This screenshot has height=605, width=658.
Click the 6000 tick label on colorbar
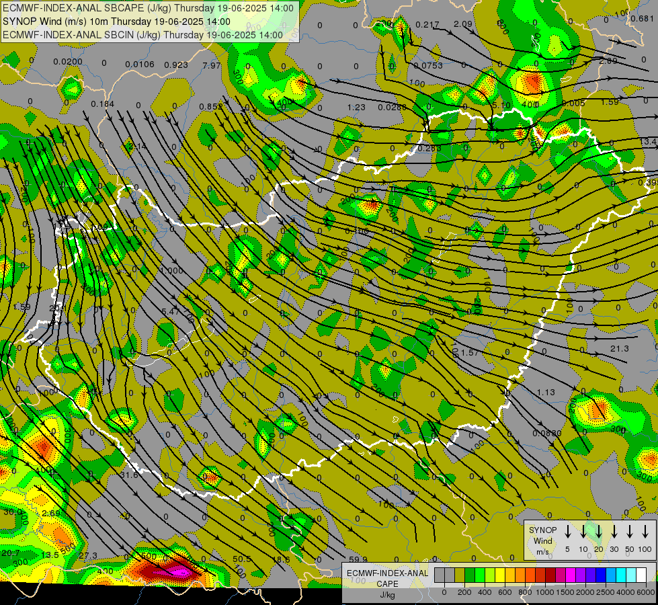coord(647,592)
